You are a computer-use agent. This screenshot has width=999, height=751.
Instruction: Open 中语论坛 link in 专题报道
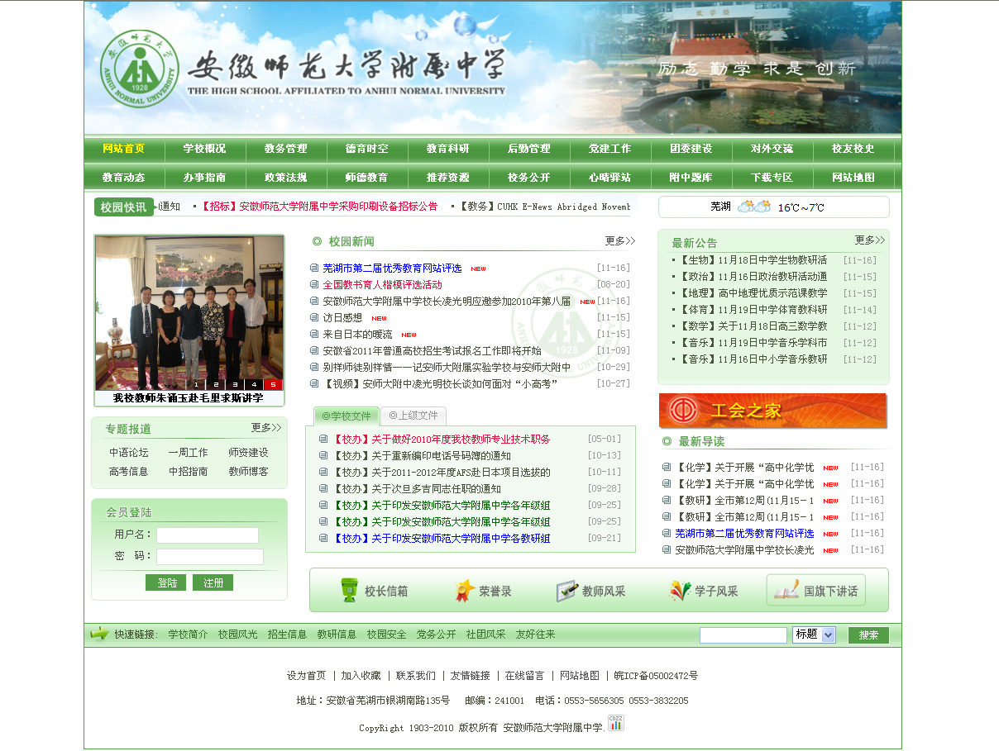pyautogui.click(x=129, y=453)
